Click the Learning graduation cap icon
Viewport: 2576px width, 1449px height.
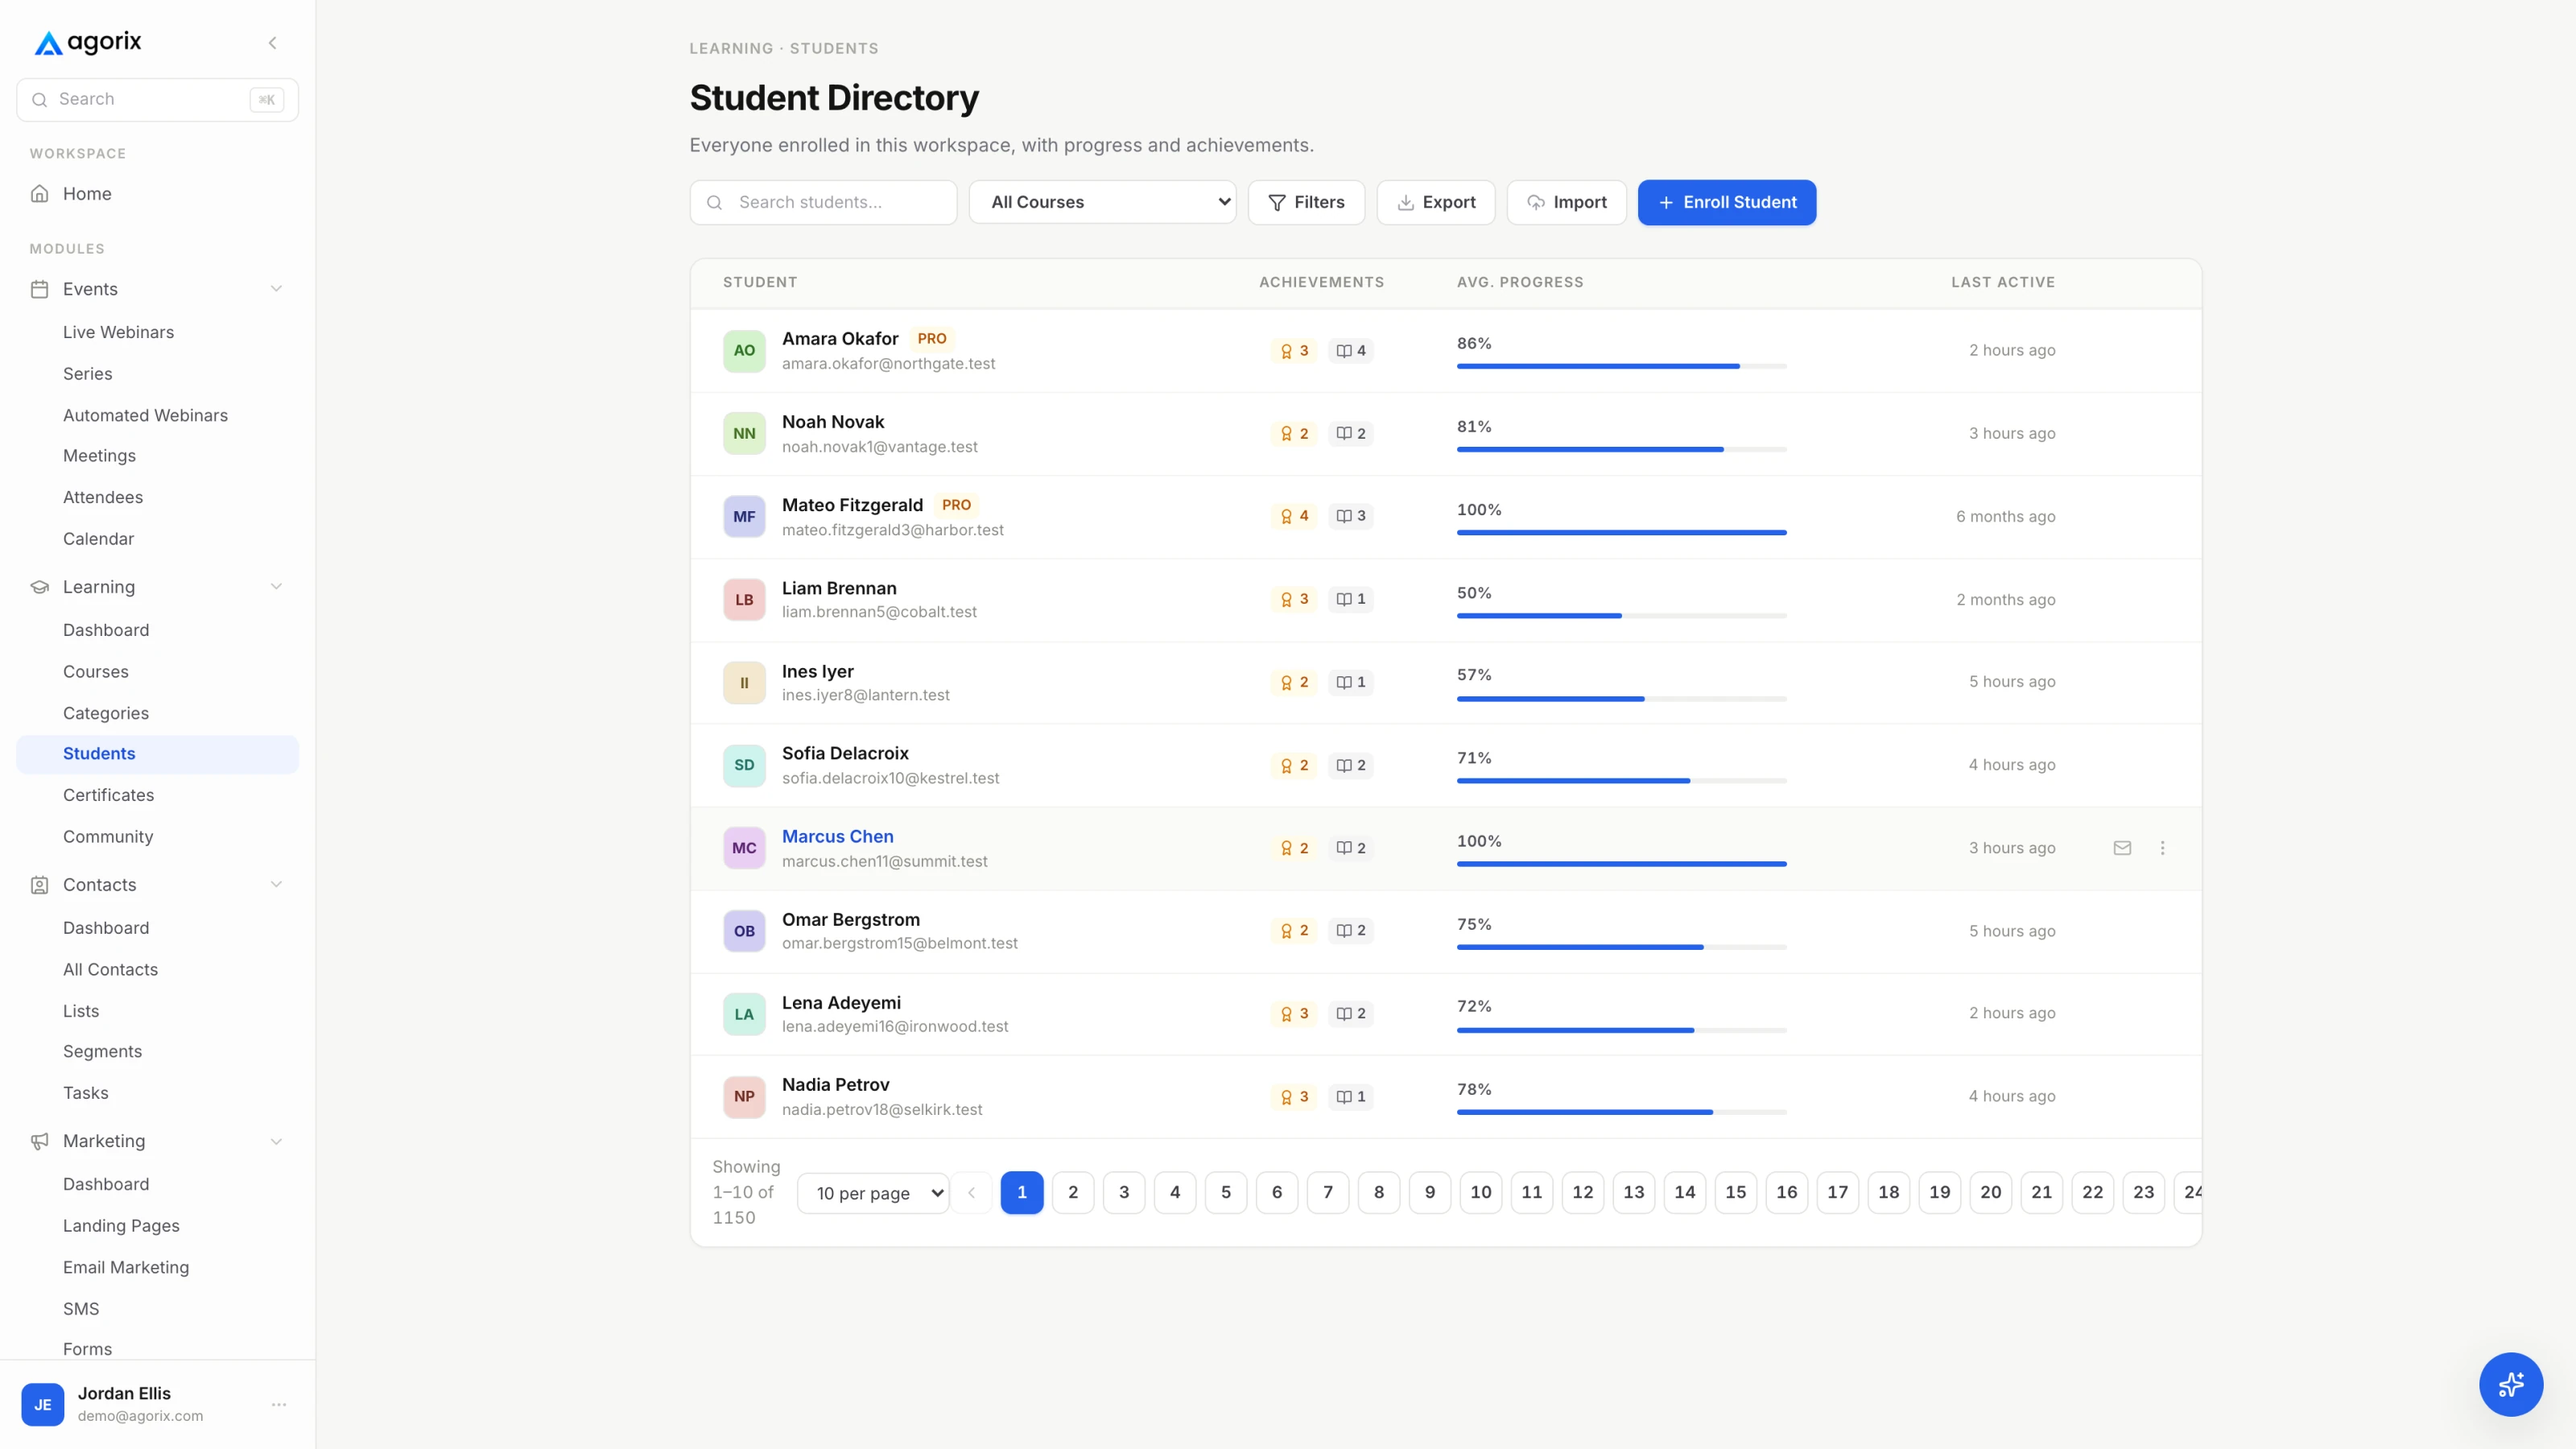pyautogui.click(x=40, y=587)
